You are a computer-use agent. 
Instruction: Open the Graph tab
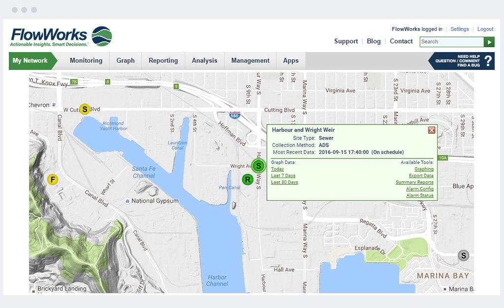pyautogui.click(x=126, y=61)
